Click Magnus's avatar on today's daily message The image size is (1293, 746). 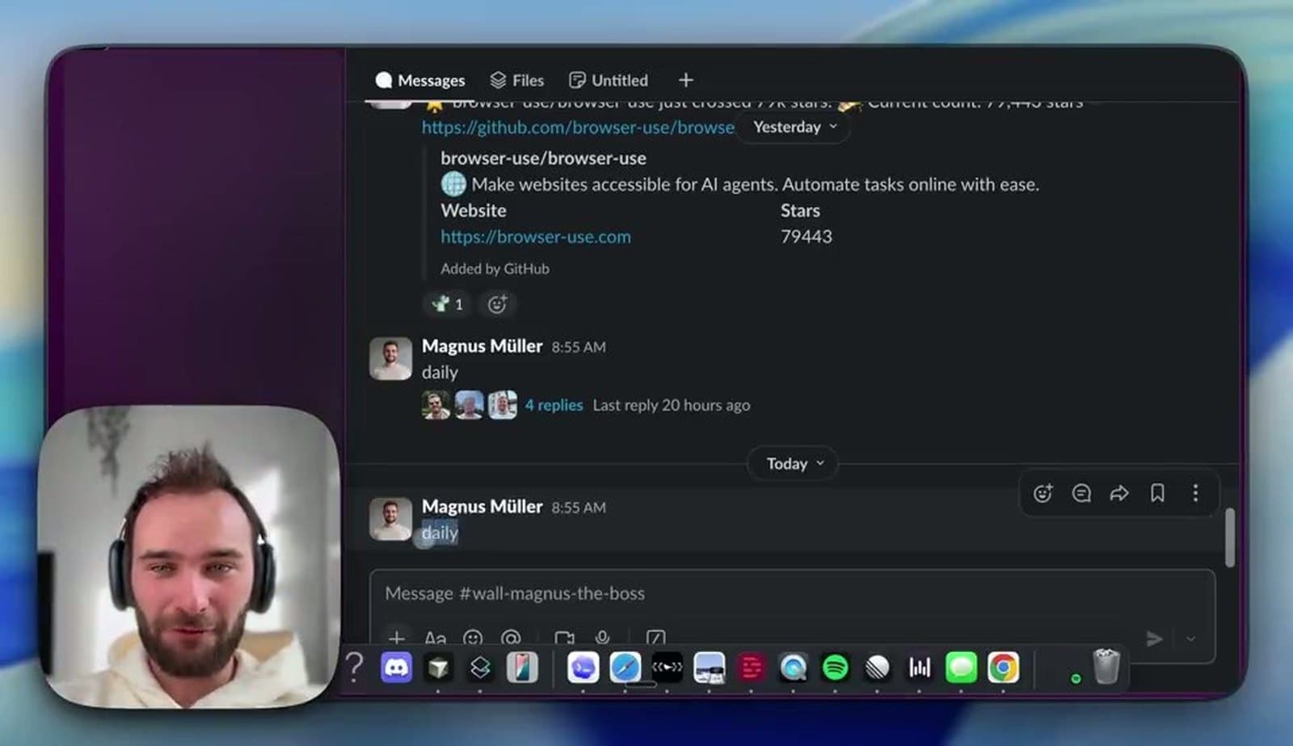[390, 519]
